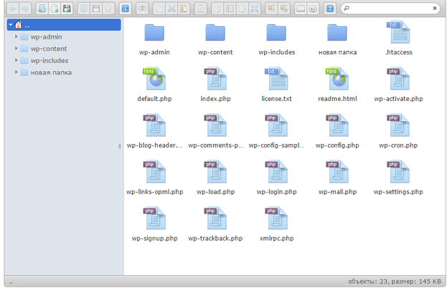
Task: Select the wp-content folder in file pane
Action: click(x=215, y=33)
